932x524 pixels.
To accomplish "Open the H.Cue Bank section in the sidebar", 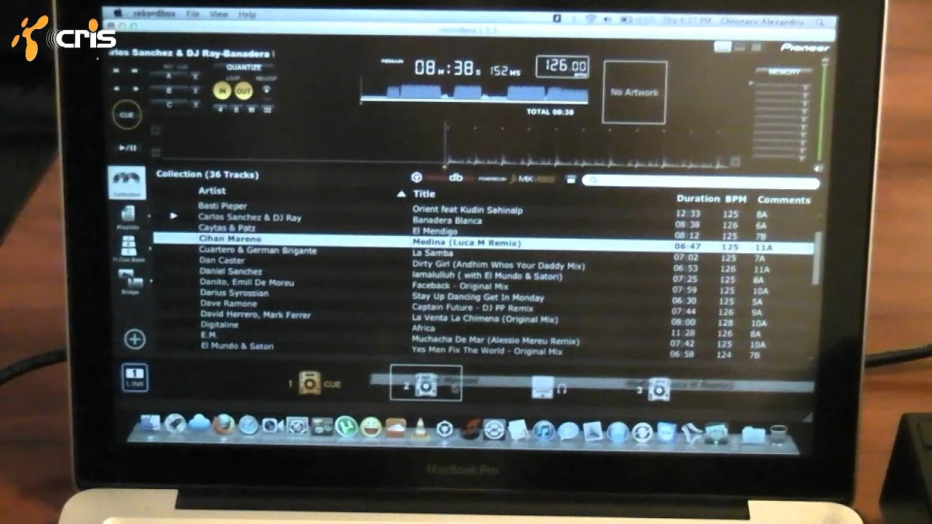I will tap(128, 248).
